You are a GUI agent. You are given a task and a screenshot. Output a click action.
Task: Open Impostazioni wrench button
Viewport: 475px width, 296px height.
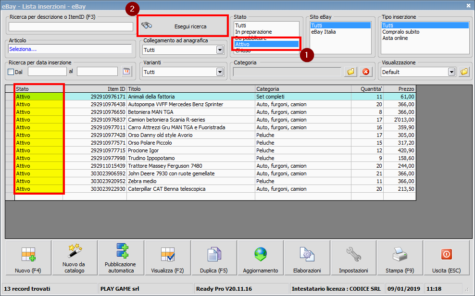pyautogui.click(x=353, y=258)
